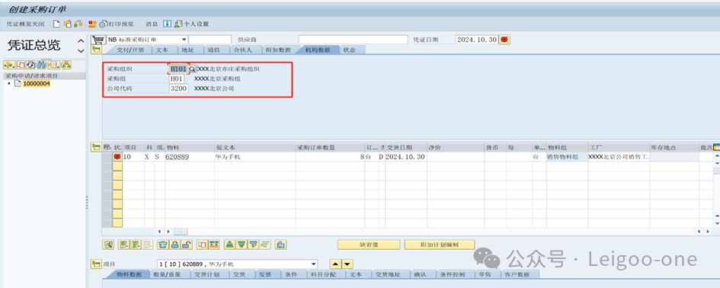Expand the 10000004 tree node
Image resolution: width=720 pixels, height=288 pixels.
click(9, 84)
